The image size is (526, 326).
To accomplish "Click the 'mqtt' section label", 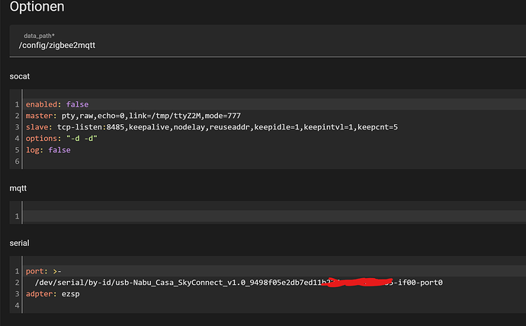I will tap(18, 188).
